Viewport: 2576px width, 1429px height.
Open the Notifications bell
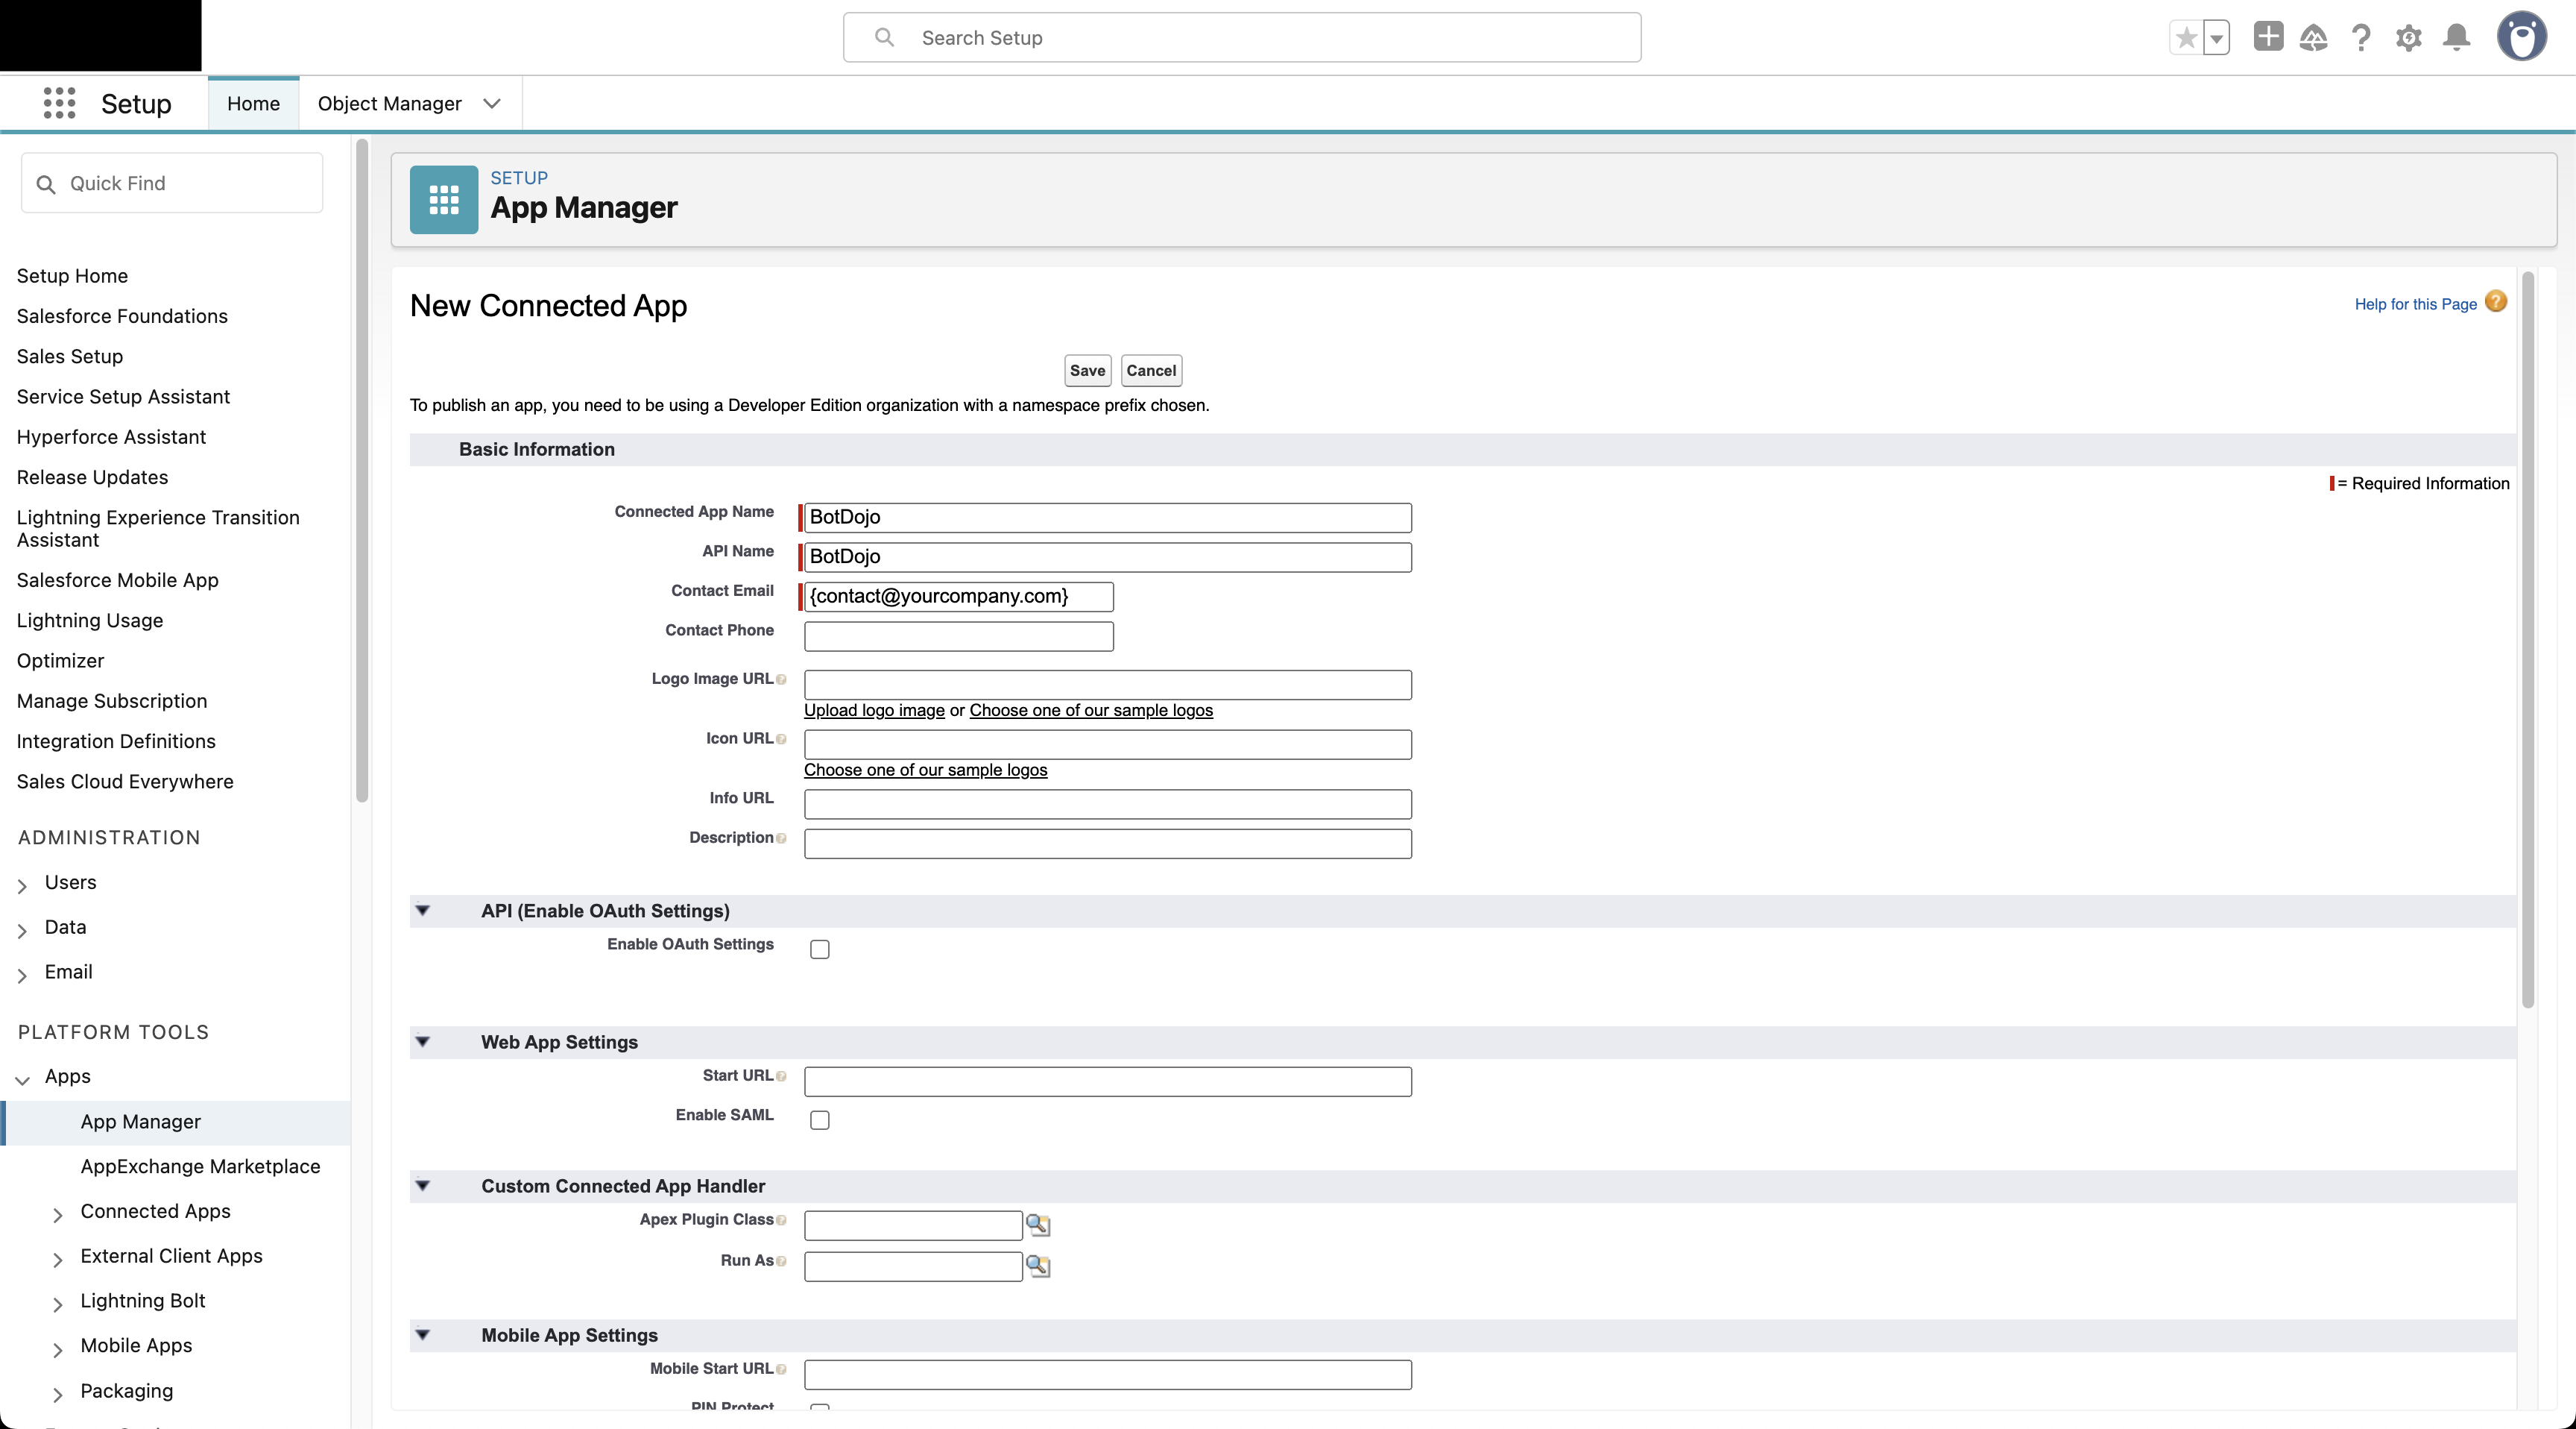point(2457,38)
